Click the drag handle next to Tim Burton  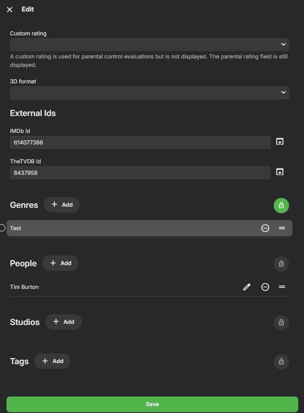[x=282, y=287]
